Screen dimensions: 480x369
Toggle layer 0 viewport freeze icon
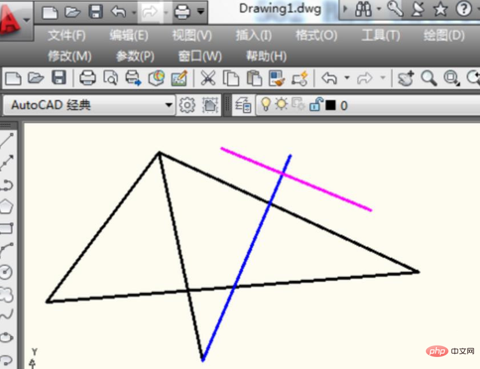coord(298,104)
